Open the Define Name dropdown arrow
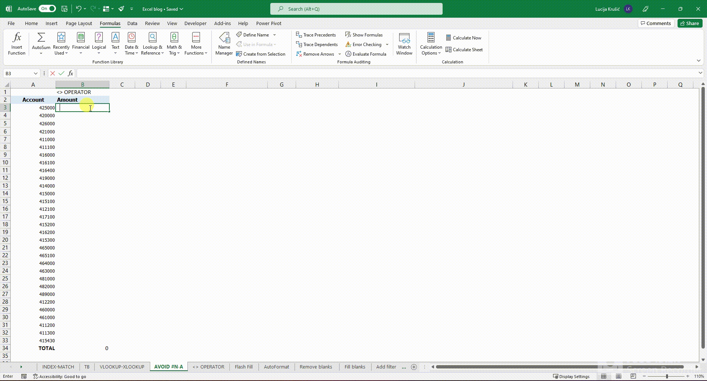The image size is (707, 381). pyautogui.click(x=274, y=35)
